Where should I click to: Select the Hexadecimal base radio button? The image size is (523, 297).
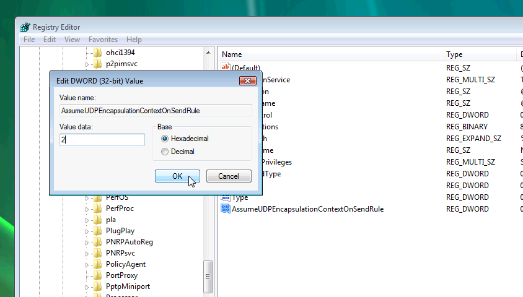pyautogui.click(x=165, y=139)
